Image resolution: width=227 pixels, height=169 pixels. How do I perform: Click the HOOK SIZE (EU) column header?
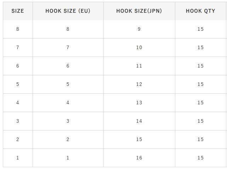[68, 11]
